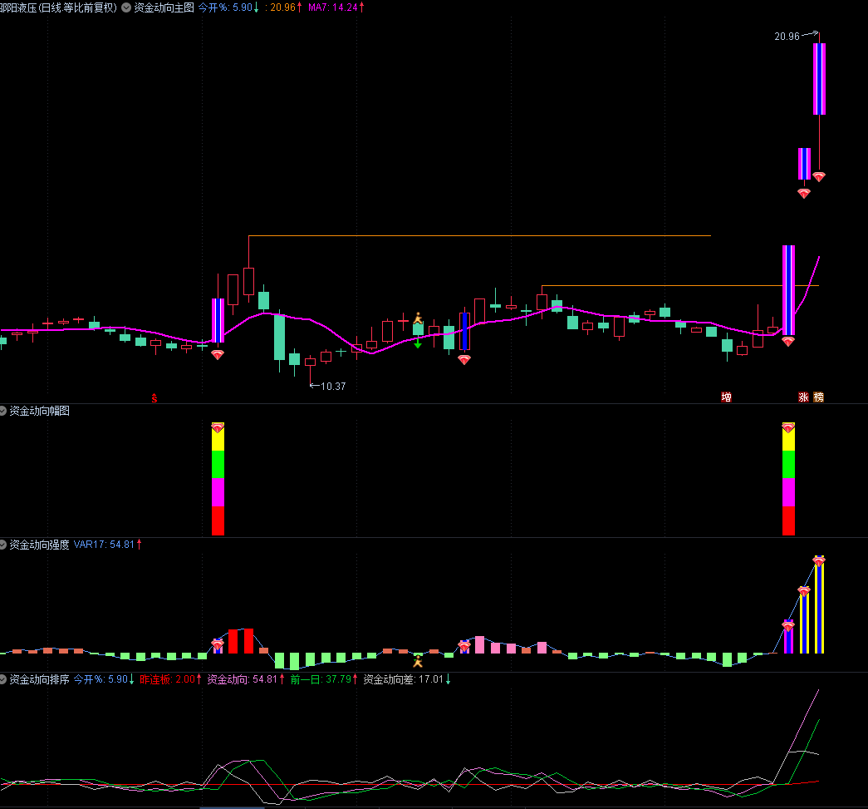868x809 pixels.
Task: Select the 昨连板 value in ranking header
Action: (x=170, y=679)
